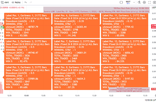Screen dimensions: 156x102
Task: Click the 13:20 time axis label
Action: tap(94, 95)
